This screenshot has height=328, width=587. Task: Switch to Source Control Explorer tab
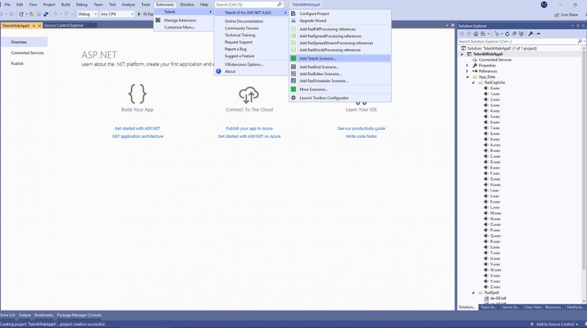click(64, 25)
